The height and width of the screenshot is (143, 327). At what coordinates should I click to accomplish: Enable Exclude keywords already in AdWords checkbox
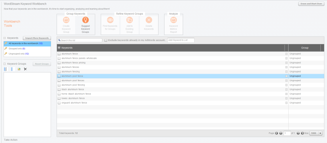click(106, 40)
